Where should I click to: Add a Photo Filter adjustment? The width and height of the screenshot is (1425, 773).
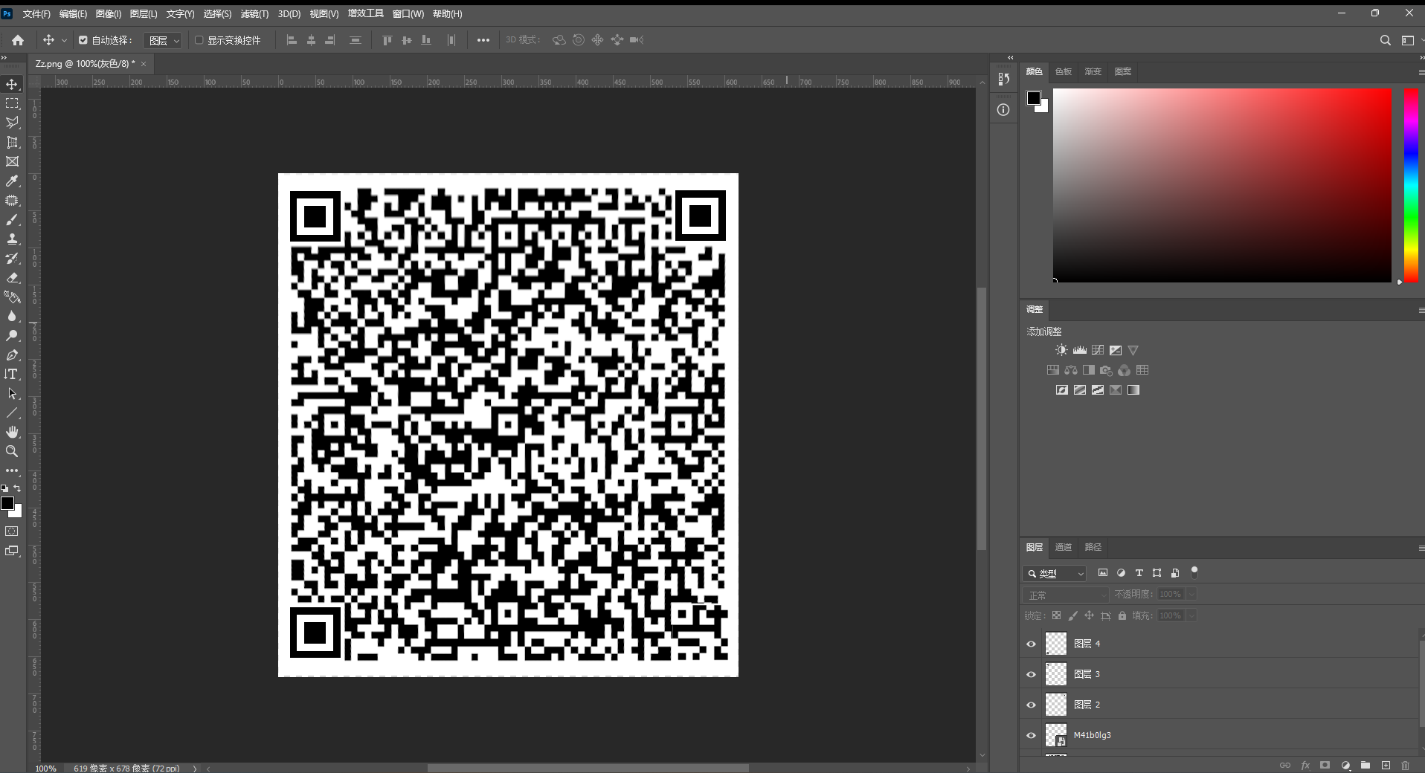coord(1107,370)
